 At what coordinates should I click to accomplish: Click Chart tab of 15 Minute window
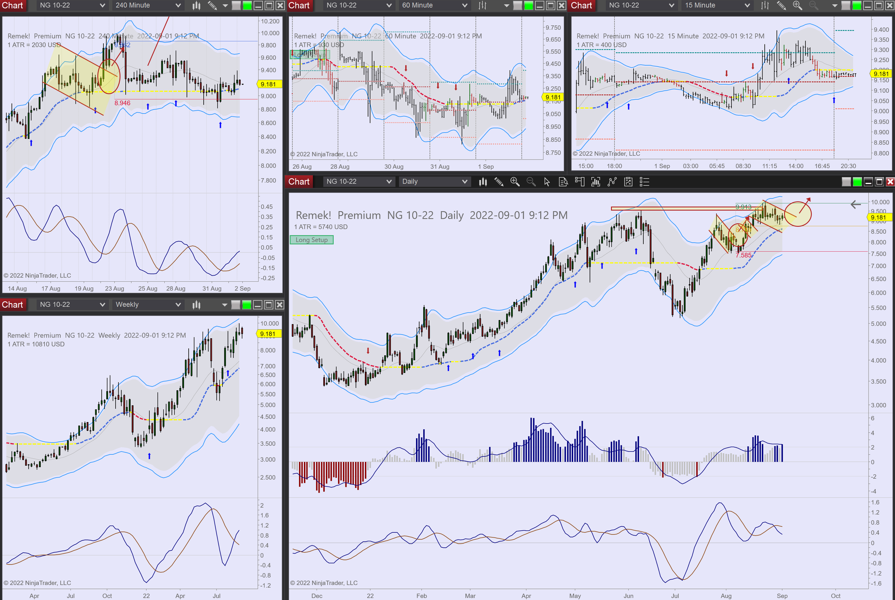point(582,5)
